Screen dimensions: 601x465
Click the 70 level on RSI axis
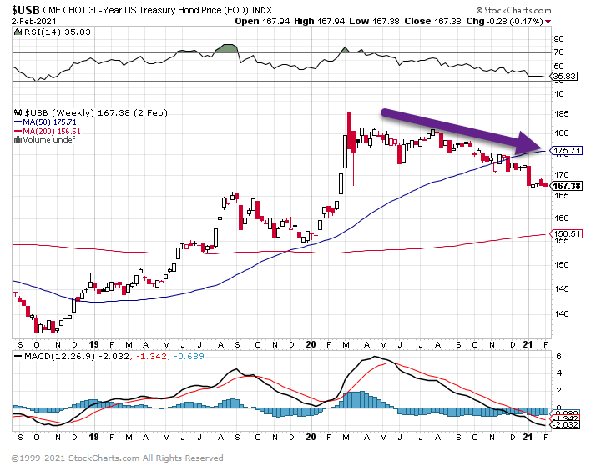click(x=558, y=52)
